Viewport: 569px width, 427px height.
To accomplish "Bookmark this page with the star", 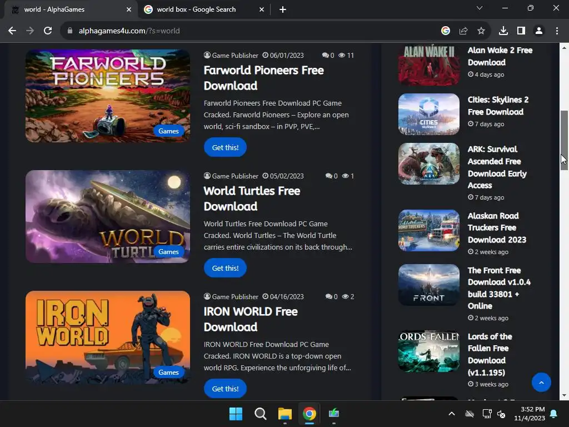I will (481, 31).
